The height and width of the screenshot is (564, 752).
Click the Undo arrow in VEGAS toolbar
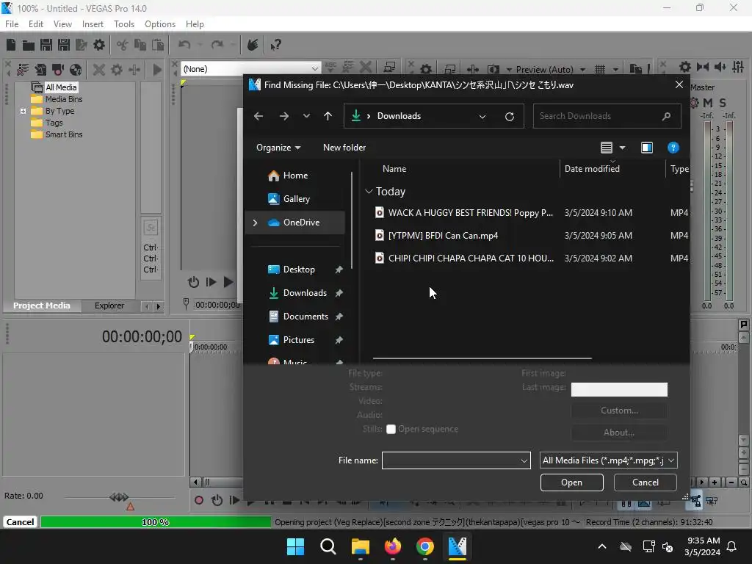point(184,45)
